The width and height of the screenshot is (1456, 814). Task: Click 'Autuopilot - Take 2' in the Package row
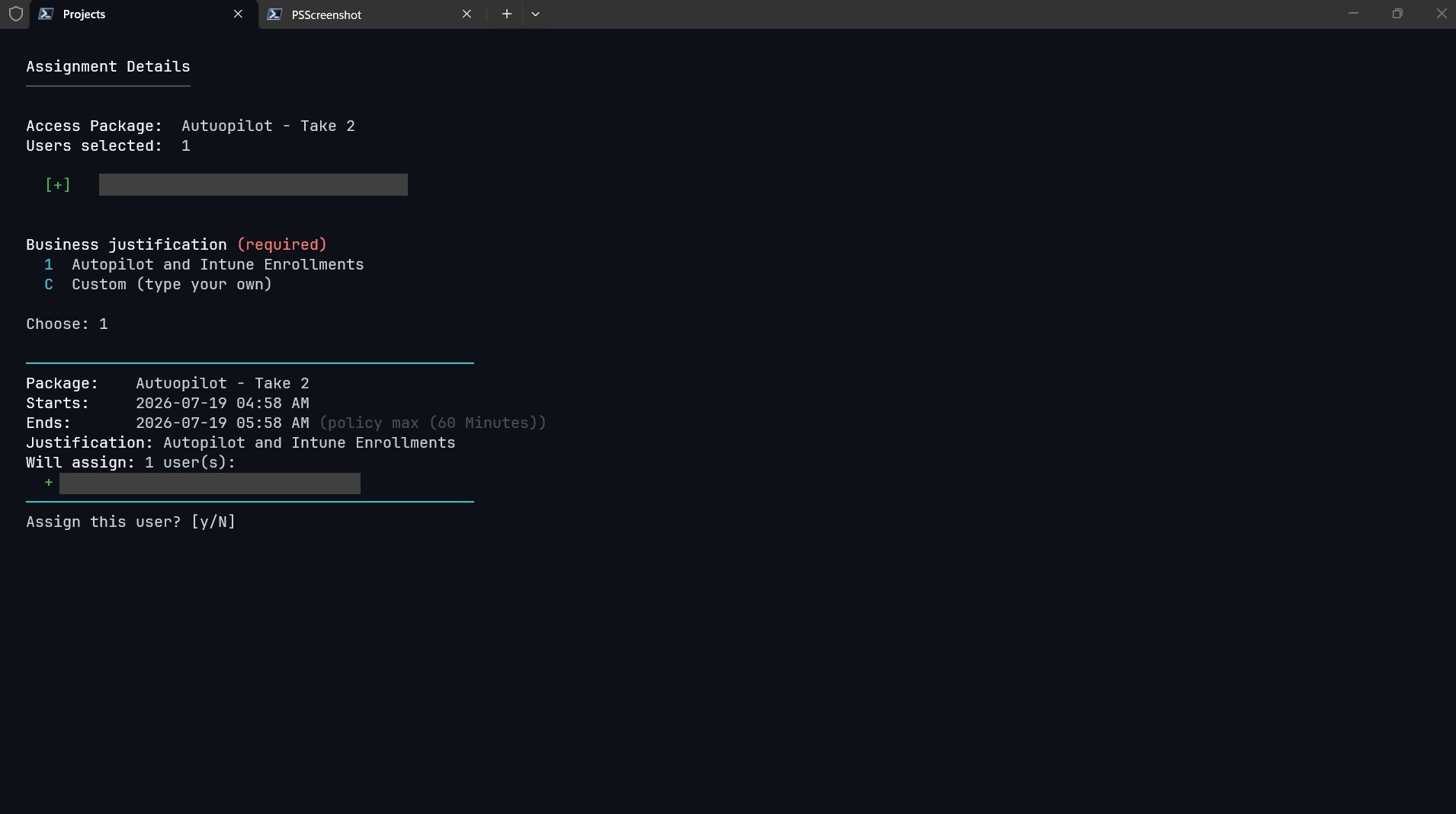click(x=223, y=384)
